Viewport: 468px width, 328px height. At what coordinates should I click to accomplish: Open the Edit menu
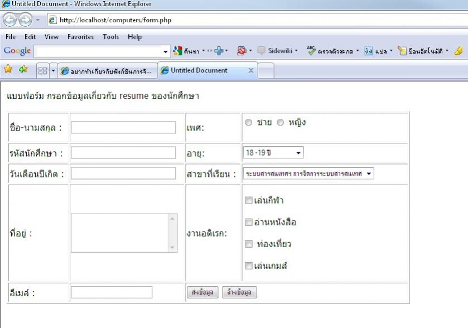[x=30, y=37]
